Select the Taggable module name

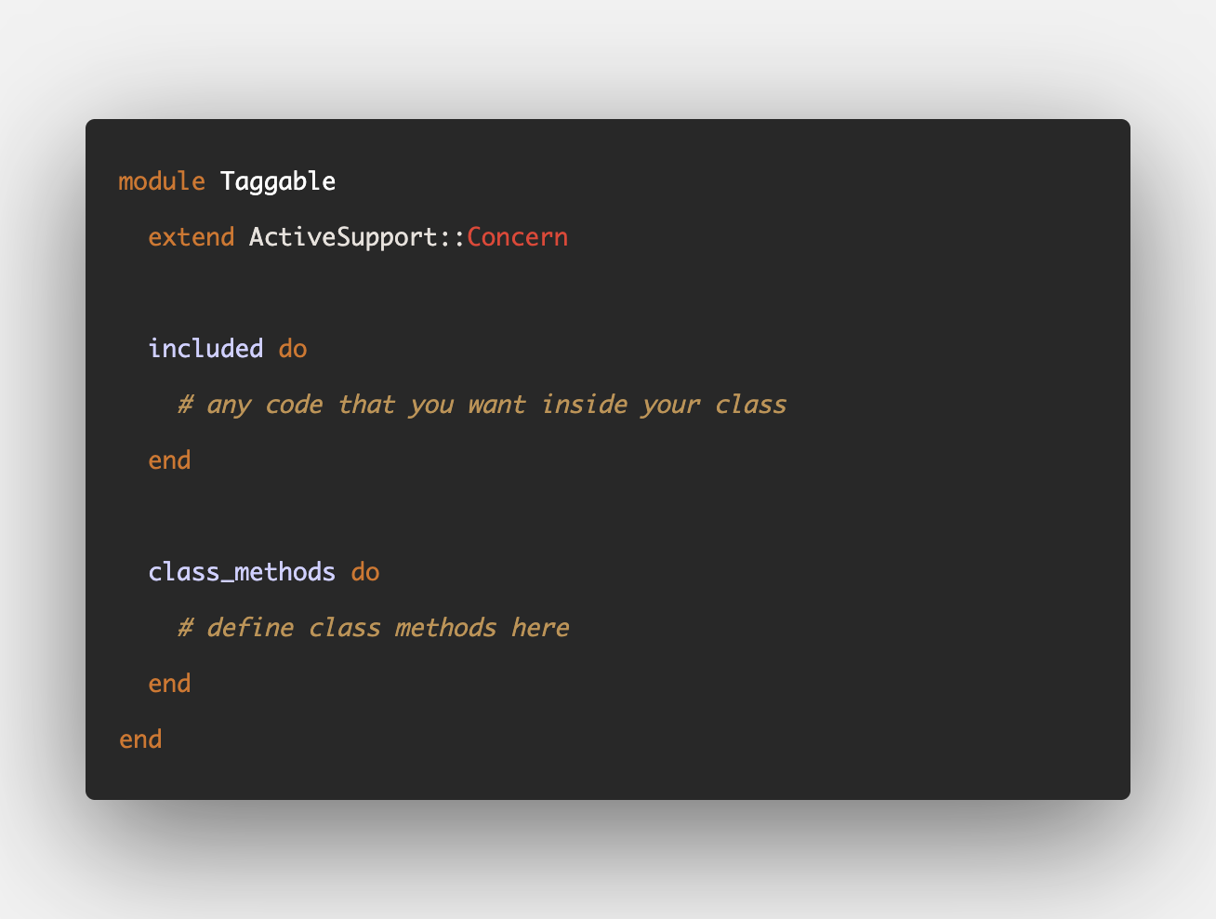pyautogui.click(x=278, y=182)
